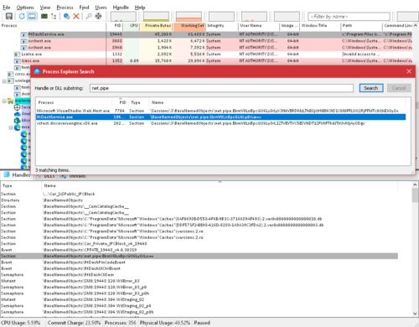
Task: Click the icon of the PID 1352 process
Action: point(18,60)
